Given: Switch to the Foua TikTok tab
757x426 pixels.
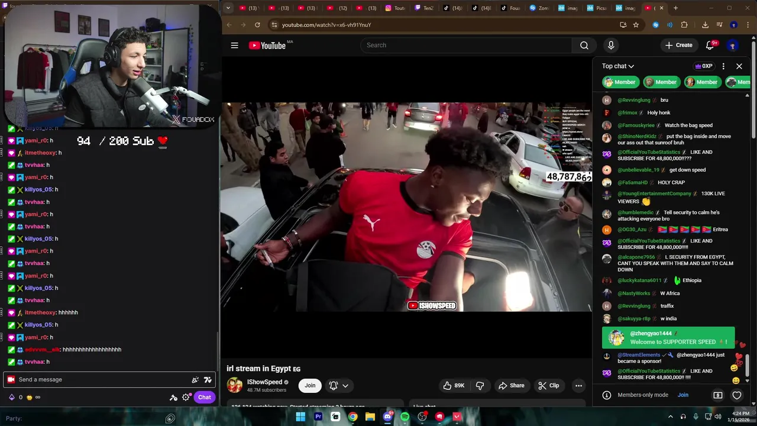Looking at the screenshot, I should pyautogui.click(x=510, y=8).
